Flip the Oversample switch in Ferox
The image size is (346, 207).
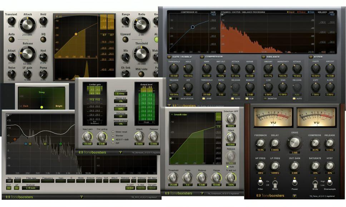click(x=330, y=183)
